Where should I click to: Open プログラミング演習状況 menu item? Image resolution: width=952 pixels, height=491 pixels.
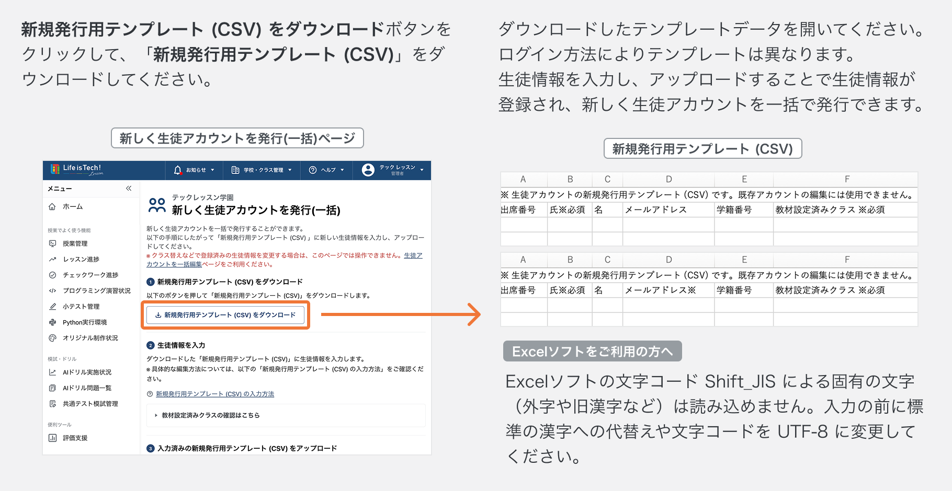97,290
